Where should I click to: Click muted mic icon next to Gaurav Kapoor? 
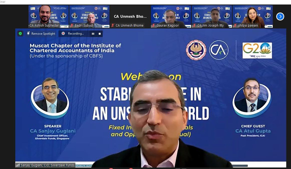[153, 25]
